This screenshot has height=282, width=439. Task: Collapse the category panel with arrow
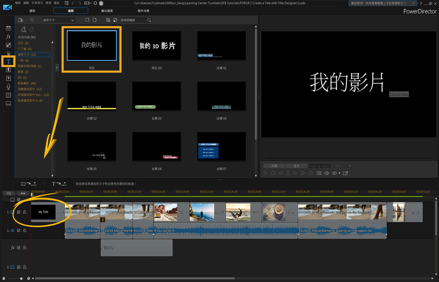coord(57,68)
